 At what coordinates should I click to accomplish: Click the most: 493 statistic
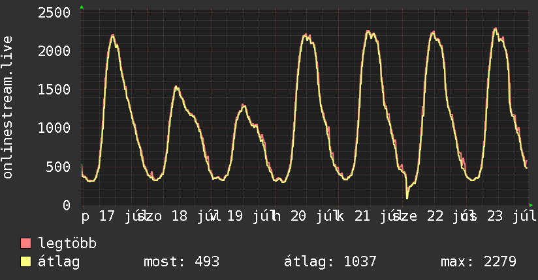181,262
